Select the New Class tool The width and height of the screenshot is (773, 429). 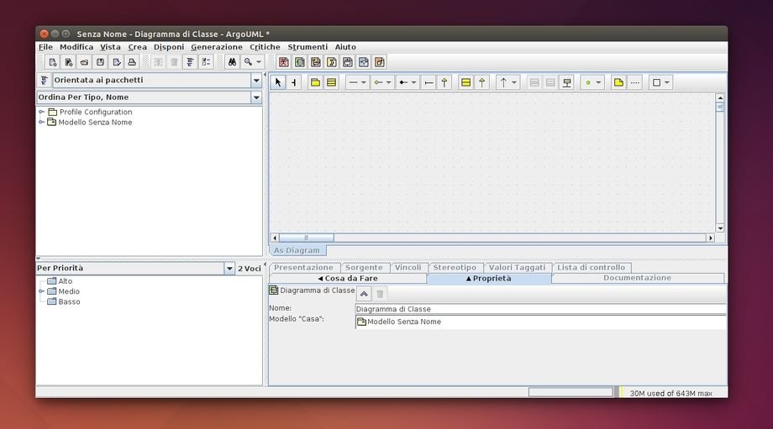click(332, 82)
